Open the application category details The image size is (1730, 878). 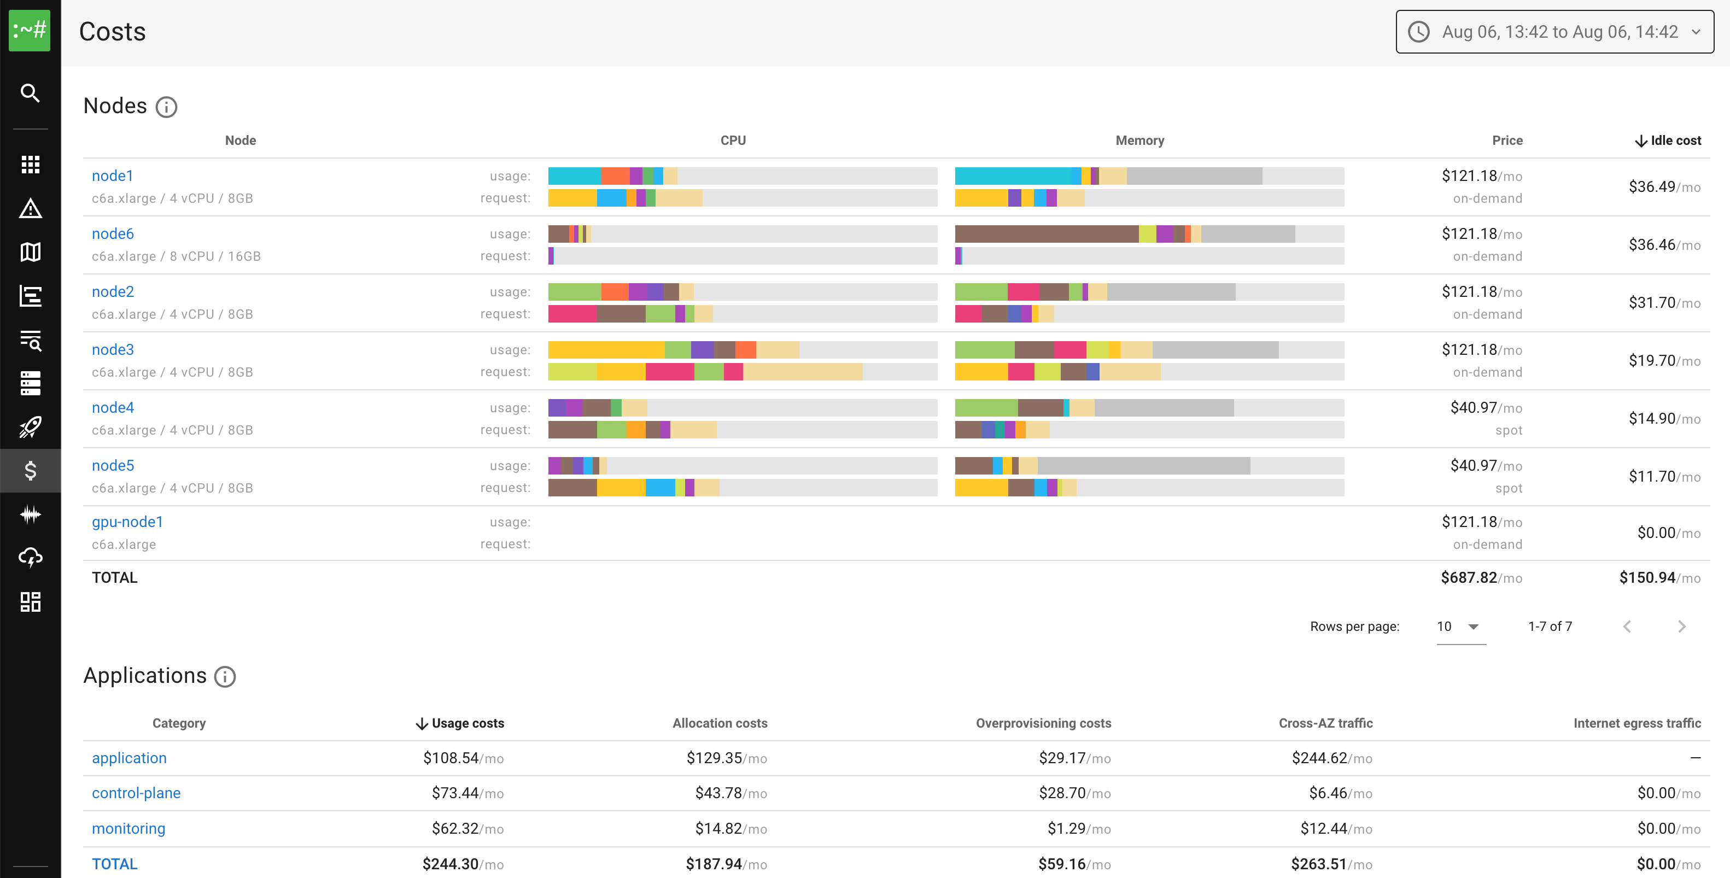[x=129, y=758]
